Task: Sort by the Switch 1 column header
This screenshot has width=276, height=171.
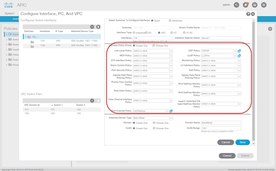Action: [x=58, y=105]
